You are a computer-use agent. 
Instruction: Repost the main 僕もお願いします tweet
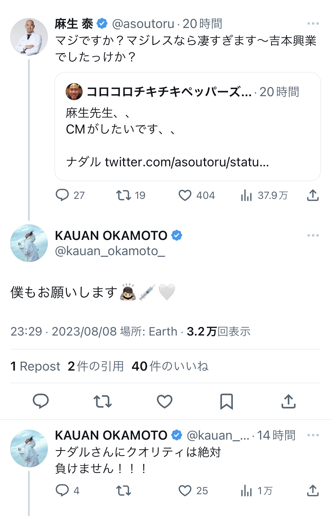103,401
